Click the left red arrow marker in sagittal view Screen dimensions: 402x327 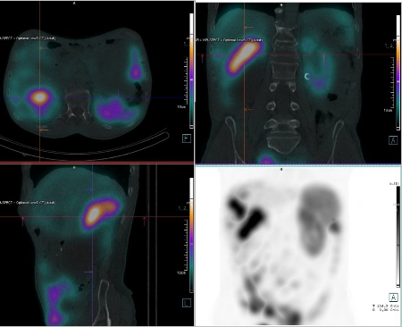(x=22, y=221)
